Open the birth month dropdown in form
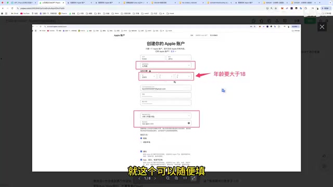 pos(165,76)
